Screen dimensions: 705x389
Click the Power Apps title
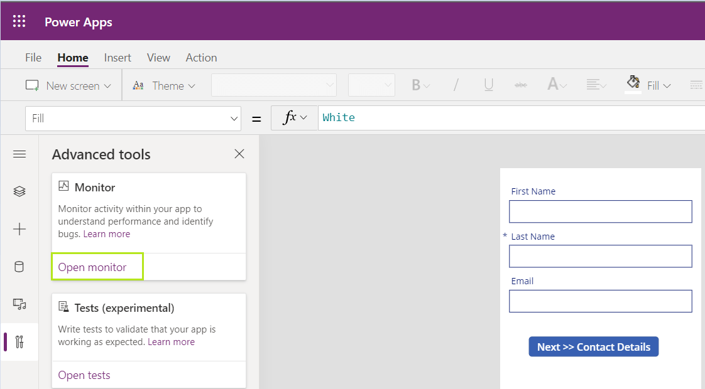[x=79, y=22]
